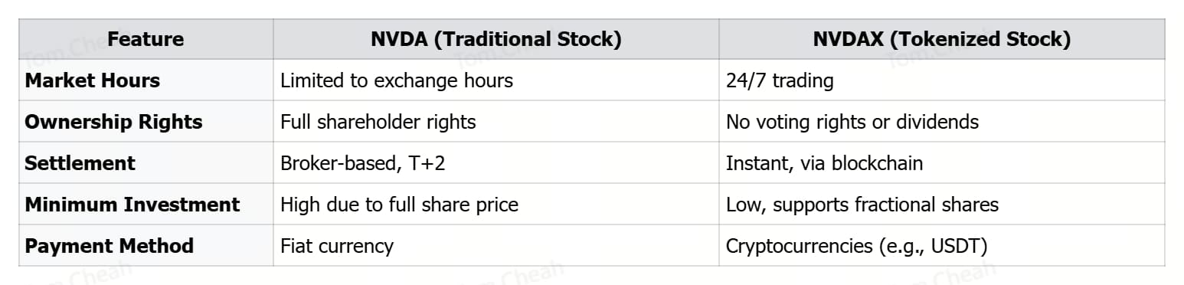Click the 'High due to full share price' cell

coord(496,205)
